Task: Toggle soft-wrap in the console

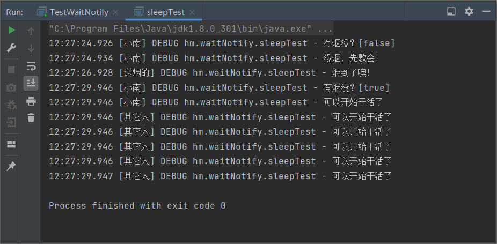Action: [x=31, y=66]
